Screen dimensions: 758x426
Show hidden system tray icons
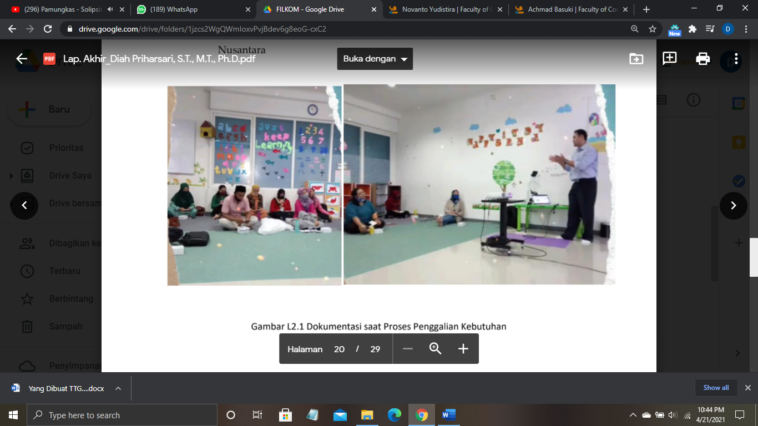(633, 415)
